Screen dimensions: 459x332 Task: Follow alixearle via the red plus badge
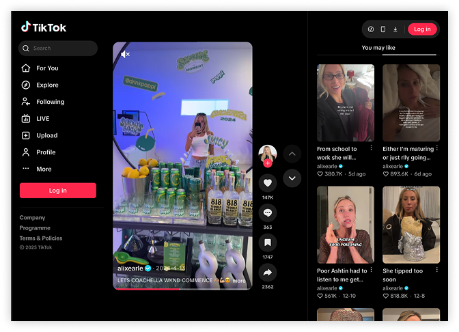click(268, 164)
